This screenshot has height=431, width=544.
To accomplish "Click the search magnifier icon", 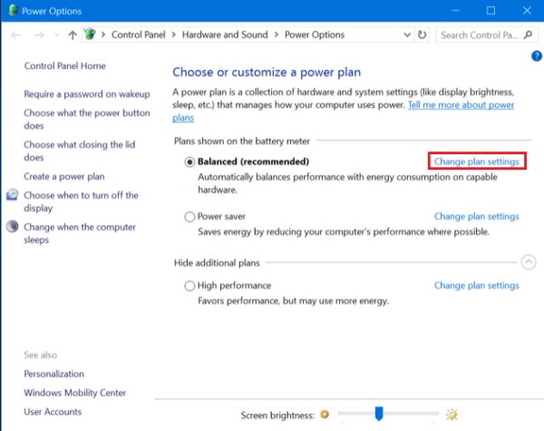I will [x=528, y=34].
